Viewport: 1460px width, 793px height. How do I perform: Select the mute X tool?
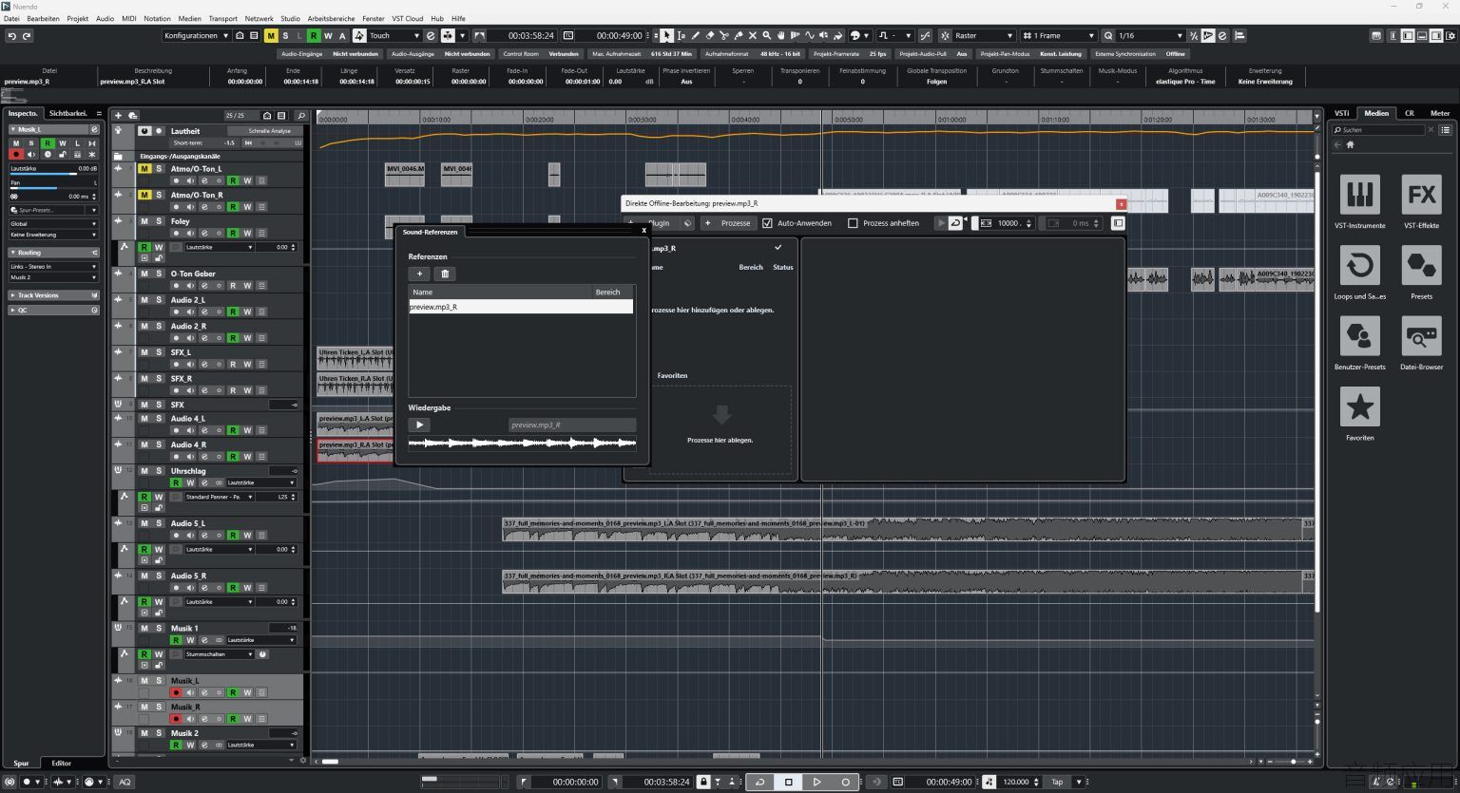tap(753, 36)
